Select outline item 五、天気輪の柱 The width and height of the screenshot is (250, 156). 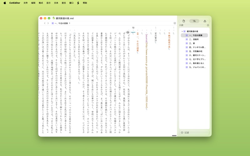194,51
